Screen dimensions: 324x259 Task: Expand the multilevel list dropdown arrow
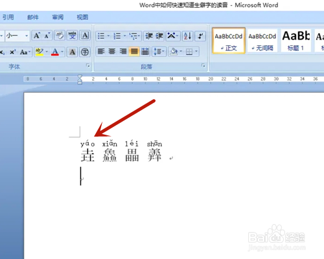(139, 36)
